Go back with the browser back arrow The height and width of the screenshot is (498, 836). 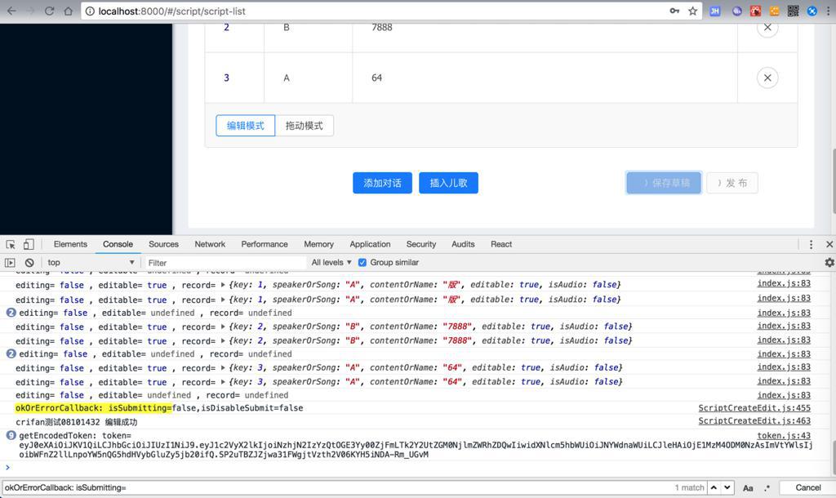click(11, 11)
